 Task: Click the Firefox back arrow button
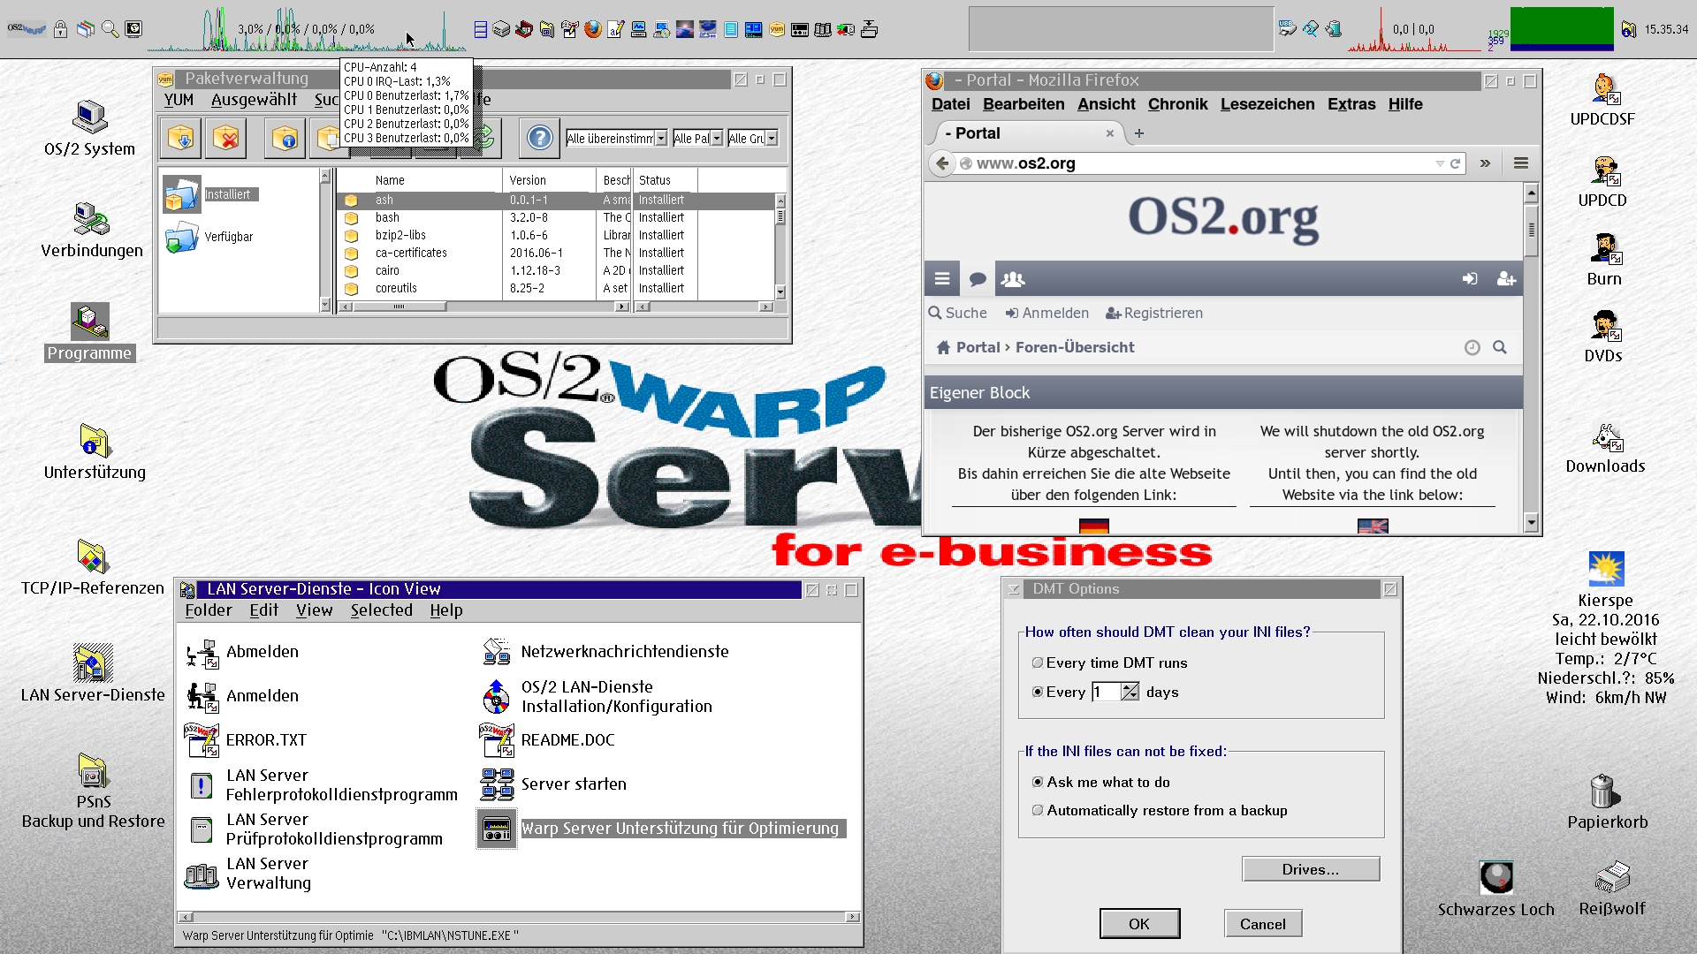tap(942, 163)
